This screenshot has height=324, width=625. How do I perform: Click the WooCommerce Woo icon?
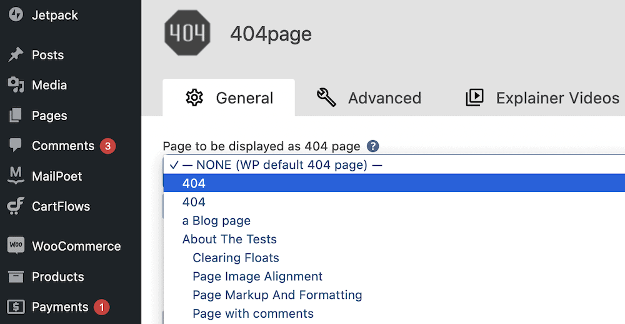click(16, 245)
